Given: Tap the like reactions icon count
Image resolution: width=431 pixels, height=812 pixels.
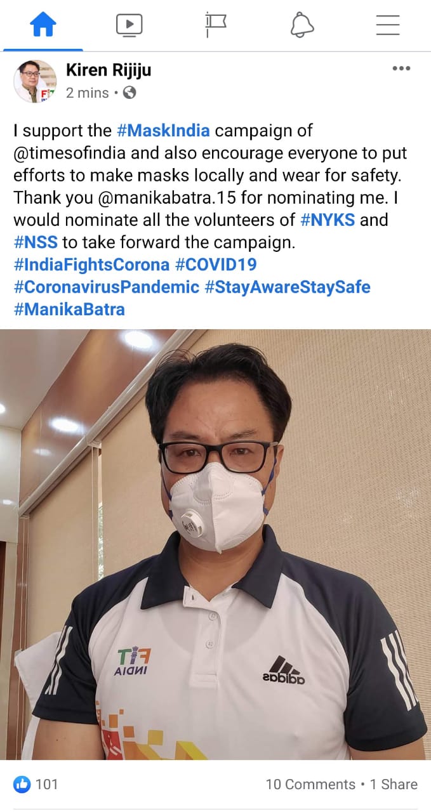Looking at the screenshot, I should (36, 784).
